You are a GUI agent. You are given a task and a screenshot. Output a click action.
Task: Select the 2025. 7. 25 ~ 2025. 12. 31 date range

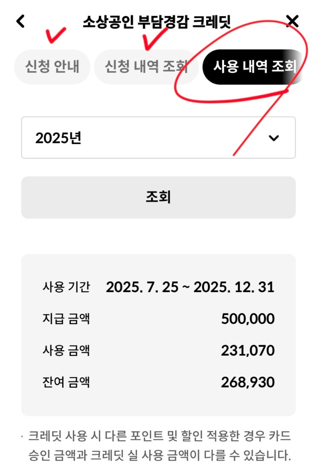tap(190, 287)
